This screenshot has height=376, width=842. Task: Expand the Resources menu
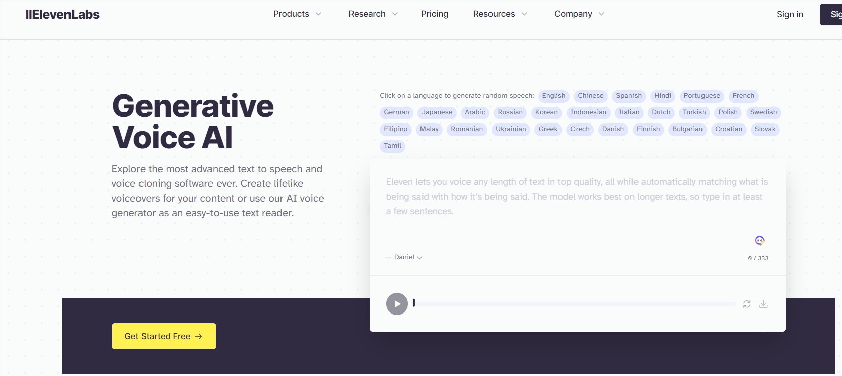(500, 14)
